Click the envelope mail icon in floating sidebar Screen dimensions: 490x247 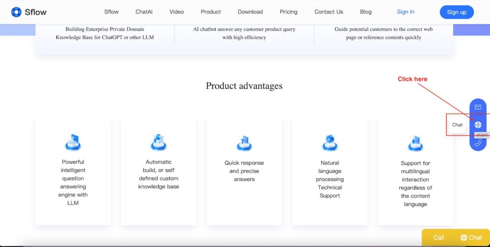pyautogui.click(x=478, y=107)
